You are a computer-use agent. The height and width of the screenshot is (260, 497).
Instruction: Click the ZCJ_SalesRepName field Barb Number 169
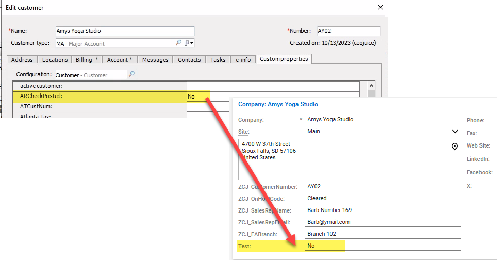coord(383,210)
